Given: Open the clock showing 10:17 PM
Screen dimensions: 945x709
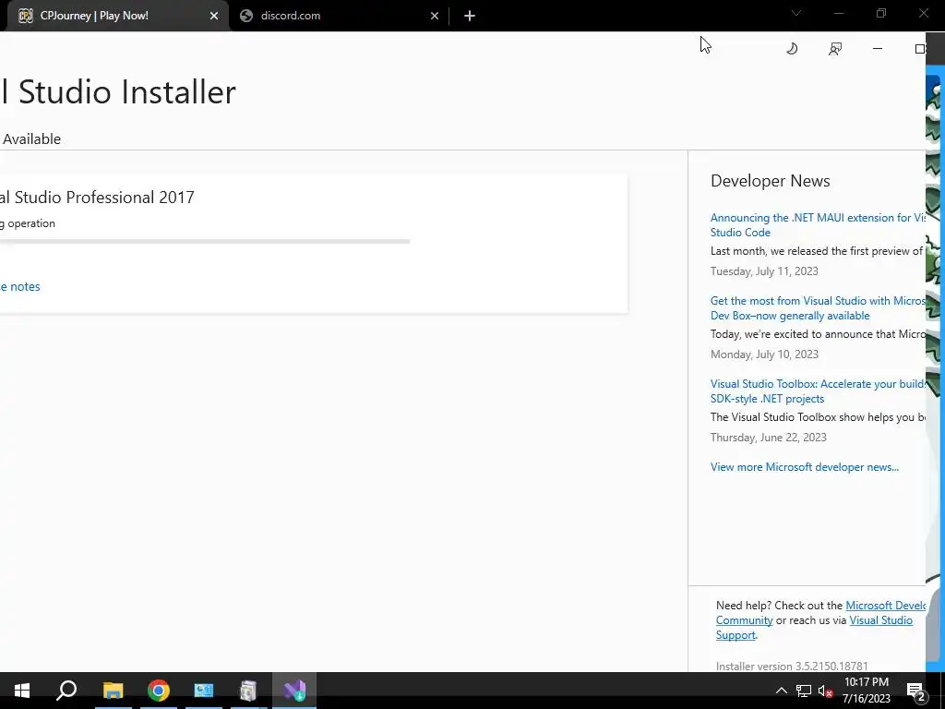Looking at the screenshot, I should (x=866, y=691).
